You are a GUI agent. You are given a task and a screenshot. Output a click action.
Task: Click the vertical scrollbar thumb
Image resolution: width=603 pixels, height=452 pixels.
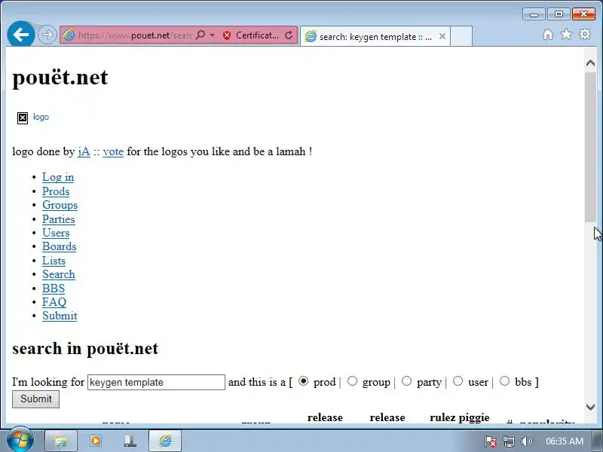590,147
